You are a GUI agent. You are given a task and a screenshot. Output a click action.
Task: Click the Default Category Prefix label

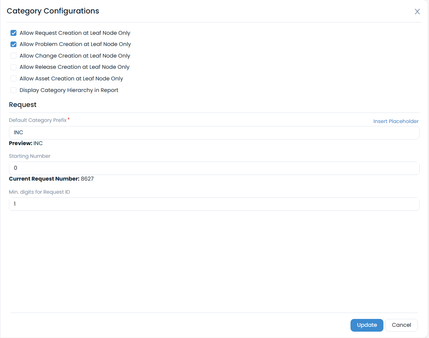pos(37,120)
